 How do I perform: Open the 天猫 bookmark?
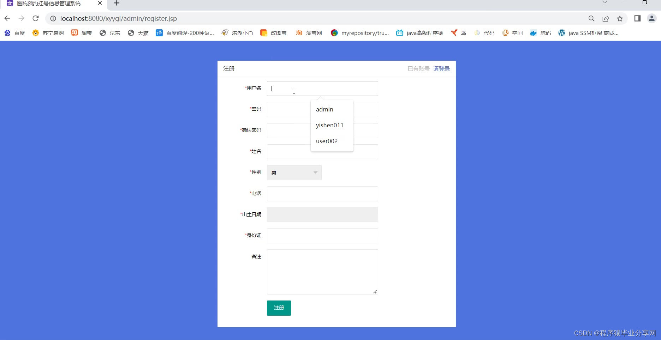point(138,33)
